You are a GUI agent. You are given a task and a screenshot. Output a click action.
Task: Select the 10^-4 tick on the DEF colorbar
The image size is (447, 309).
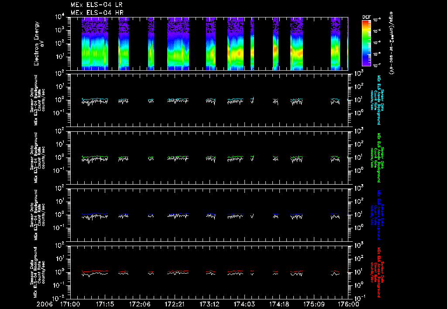click(x=377, y=31)
